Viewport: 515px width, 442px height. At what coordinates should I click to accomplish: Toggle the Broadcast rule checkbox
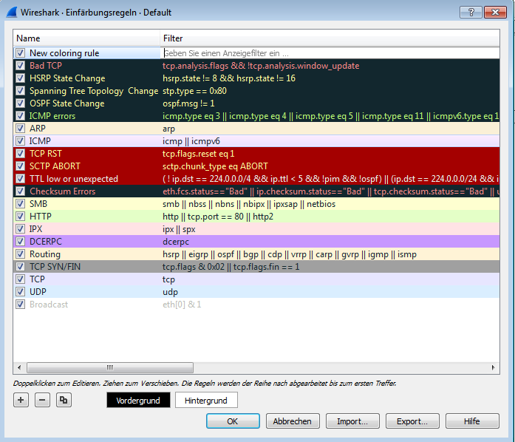(x=21, y=305)
